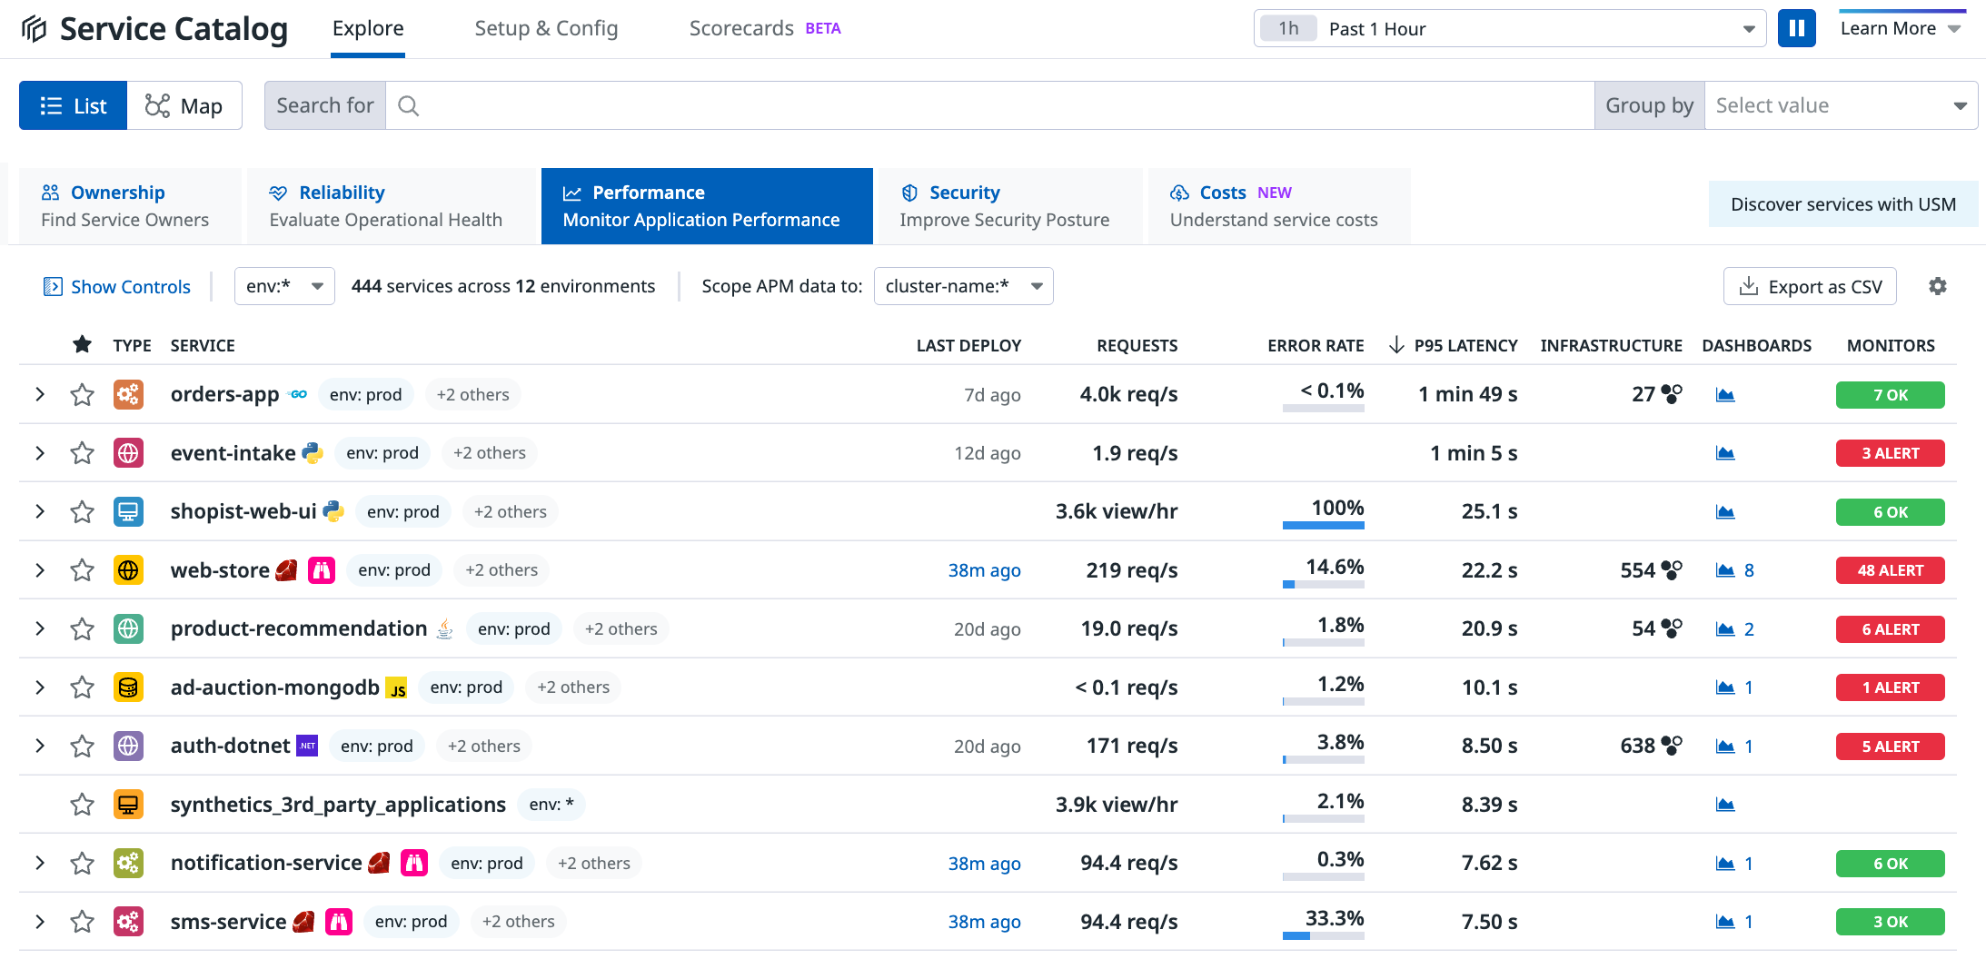Open the Group by Select value dropdown

tap(1841, 105)
